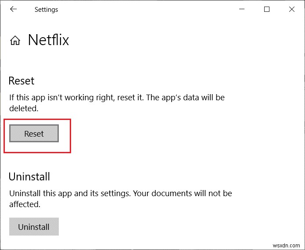Image resolution: width=305 pixels, height=250 pixels.
Task: Click the back arrow in the title bar
Action: click(x=14, y=9)
